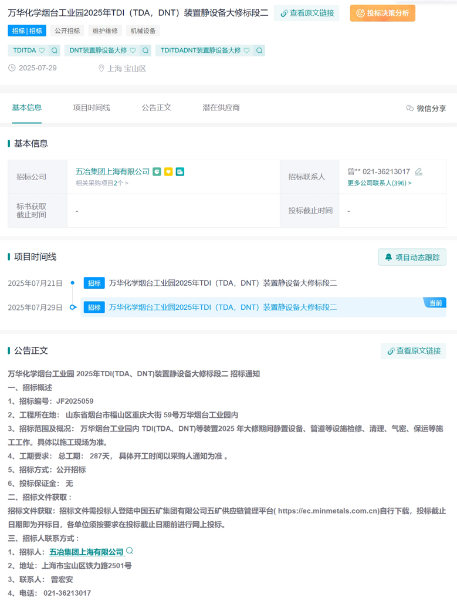The width and height of the screenshot is (457, 601).
Task: Click heart icon on TDITDA tag
Action: coord(42,50)
